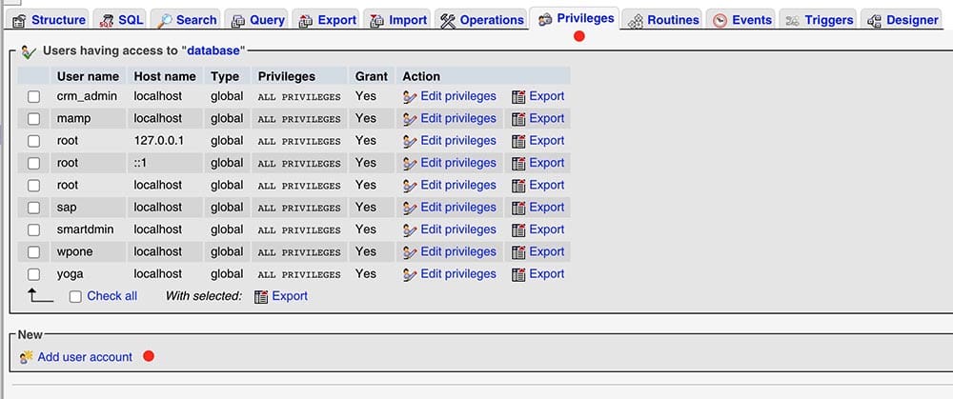This screenshot has width=953, height=399.
Task: Open the Privileges tab
Action: pyautogui.click(x=577, y=19)
